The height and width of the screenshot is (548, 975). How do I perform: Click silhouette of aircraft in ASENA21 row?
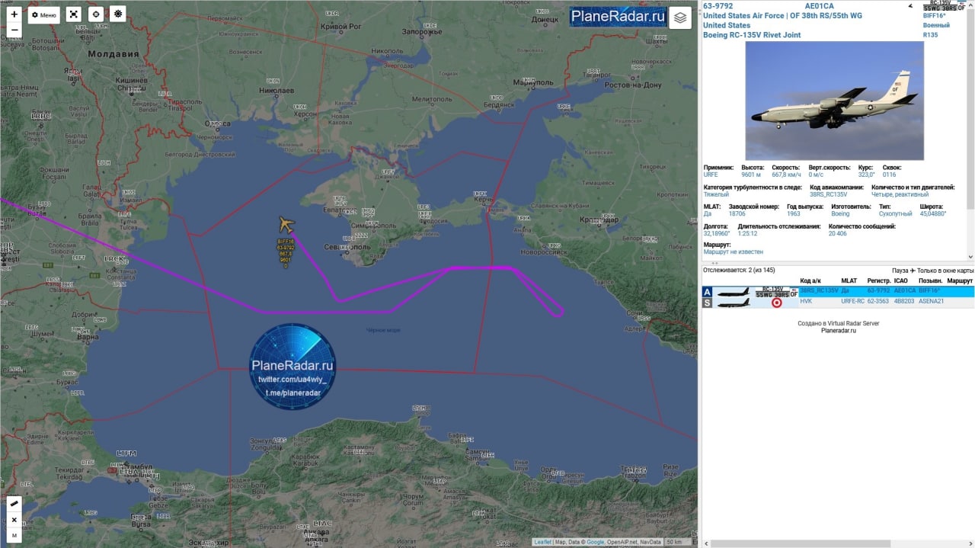point(734,303)
